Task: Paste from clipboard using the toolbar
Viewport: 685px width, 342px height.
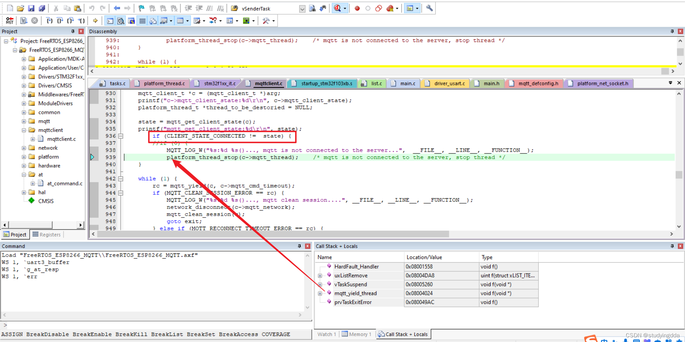Action: (77, 8)
